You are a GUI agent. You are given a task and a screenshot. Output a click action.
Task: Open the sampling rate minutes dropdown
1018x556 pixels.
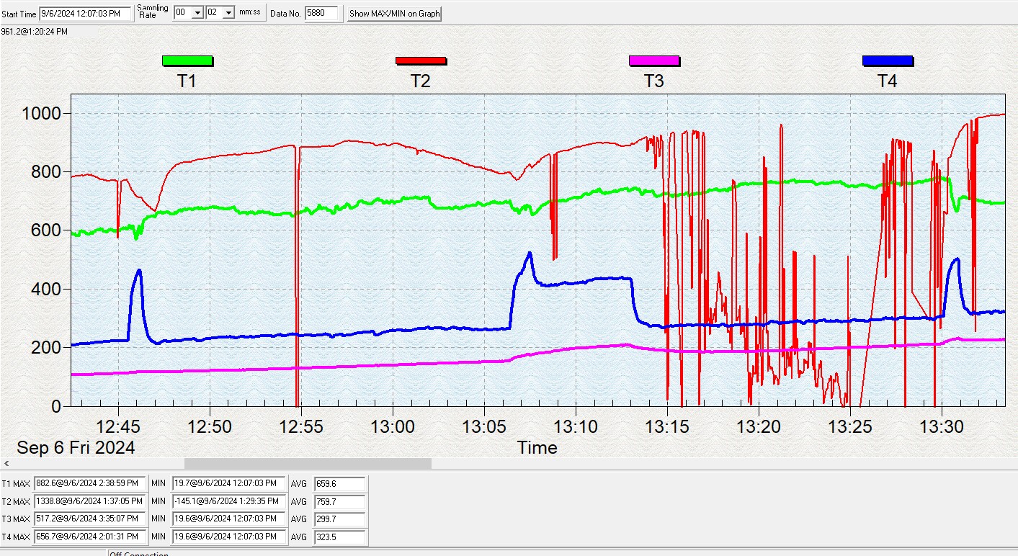pos(197,13)
